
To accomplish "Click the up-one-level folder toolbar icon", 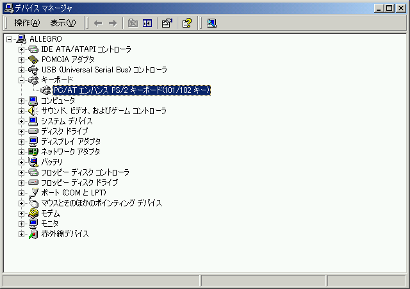I will (x=133, y=23).
